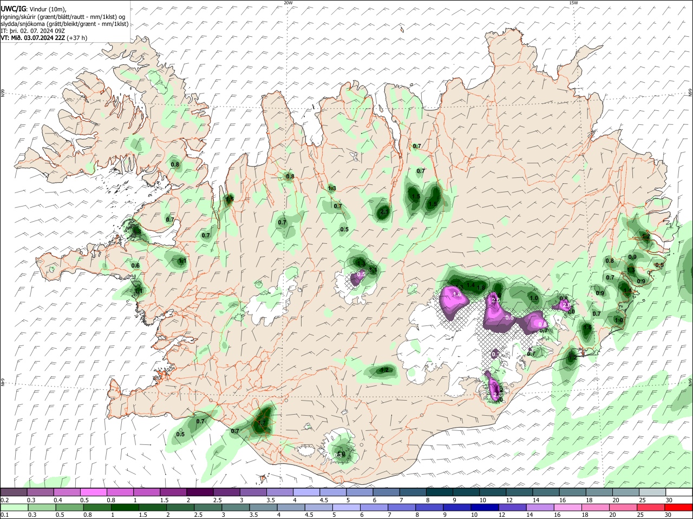Image resolution: width=693 pixels, height=519 pixels.
Task: Click the '20W' longitude label at top edge
Action: pyautogui.click(x=288, y=3)
